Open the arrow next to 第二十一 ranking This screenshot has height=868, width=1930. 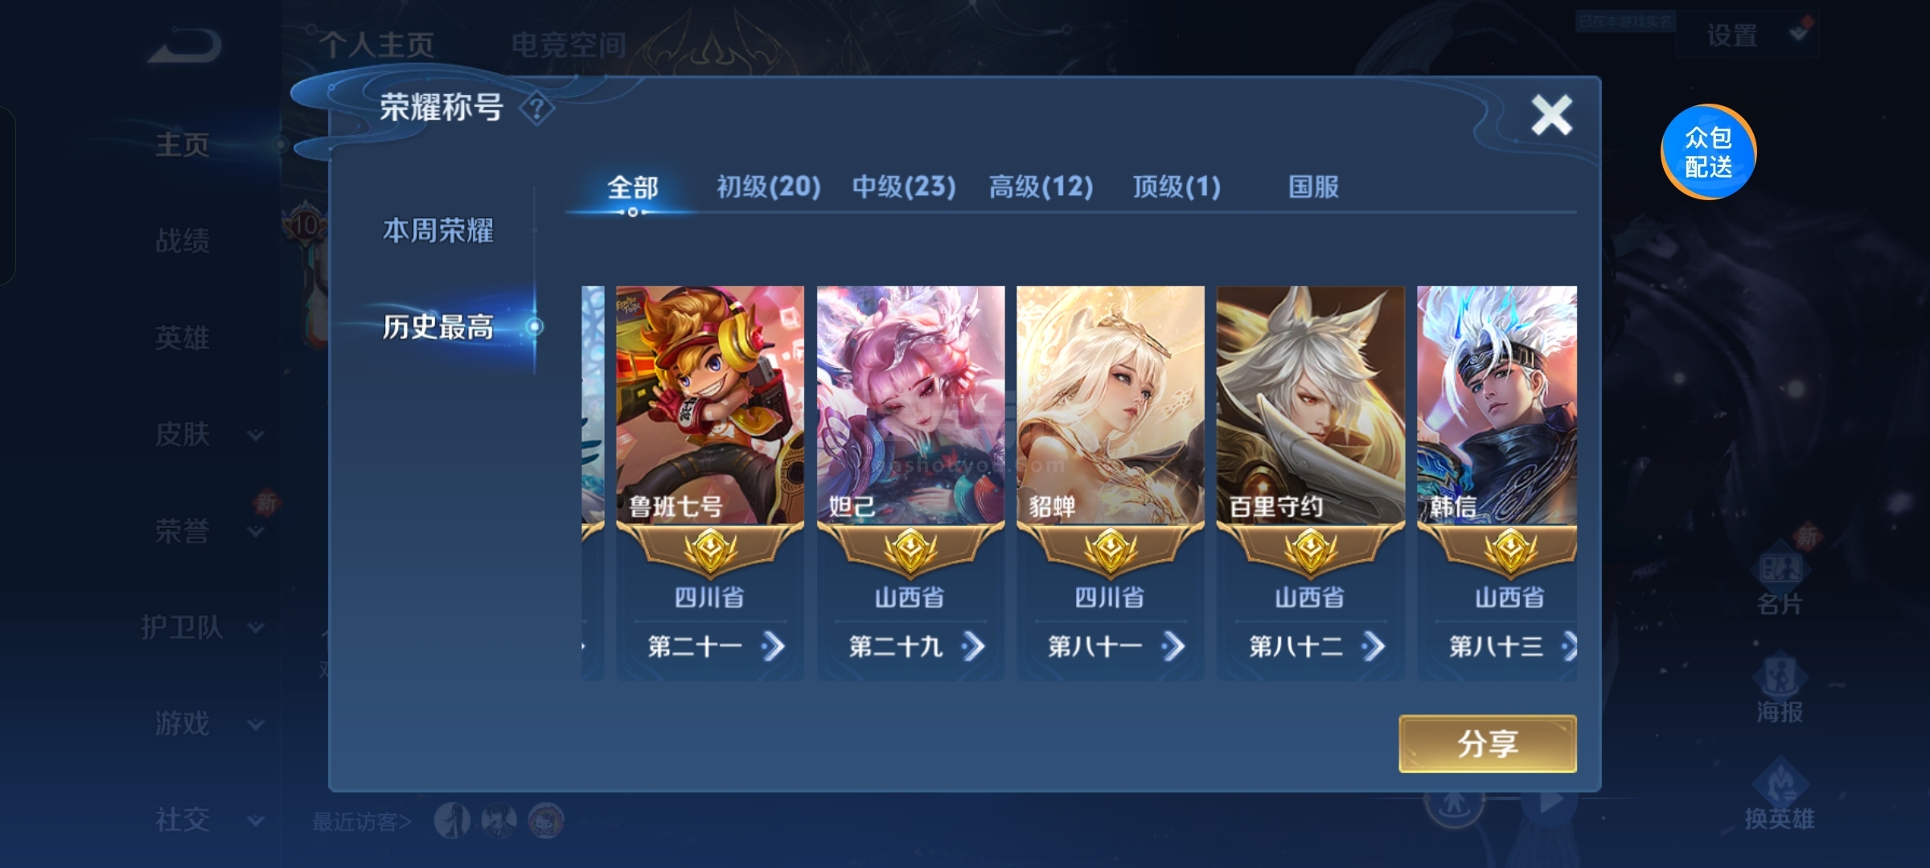tap(773, 645)
